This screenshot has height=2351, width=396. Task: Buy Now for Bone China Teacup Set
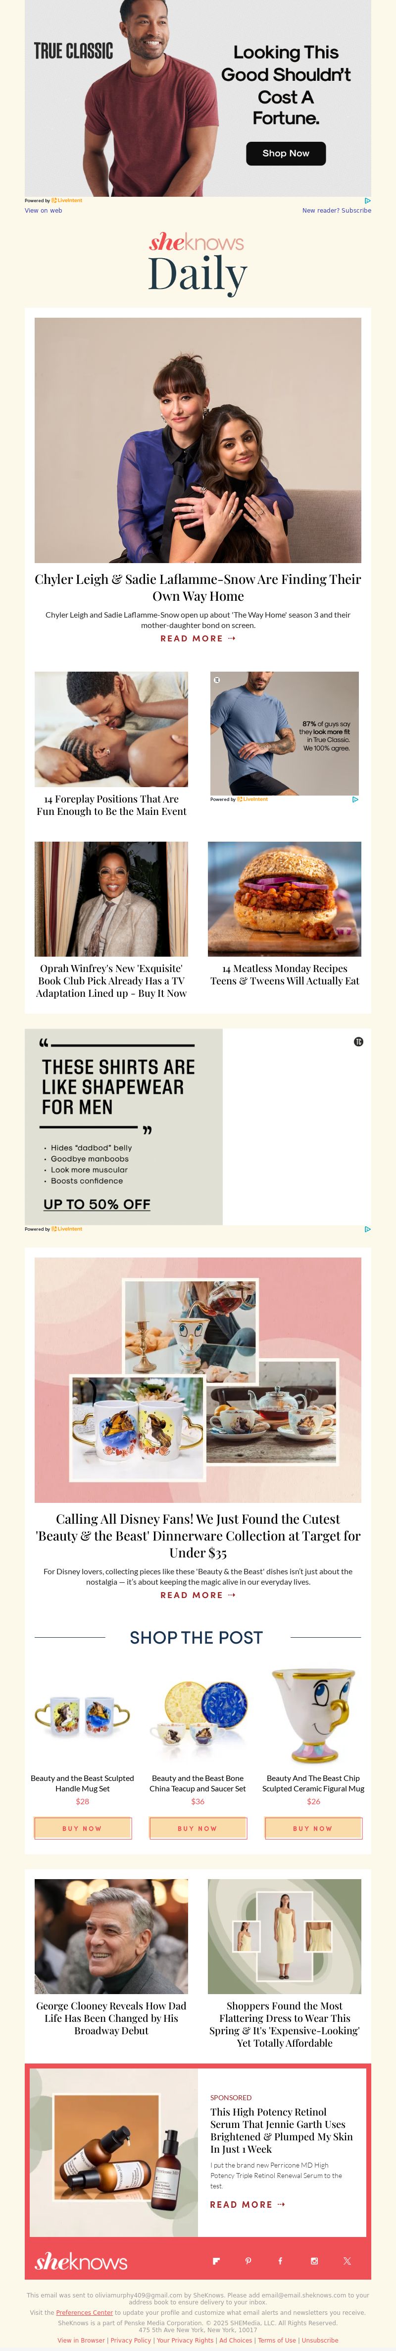(198, 1828)
